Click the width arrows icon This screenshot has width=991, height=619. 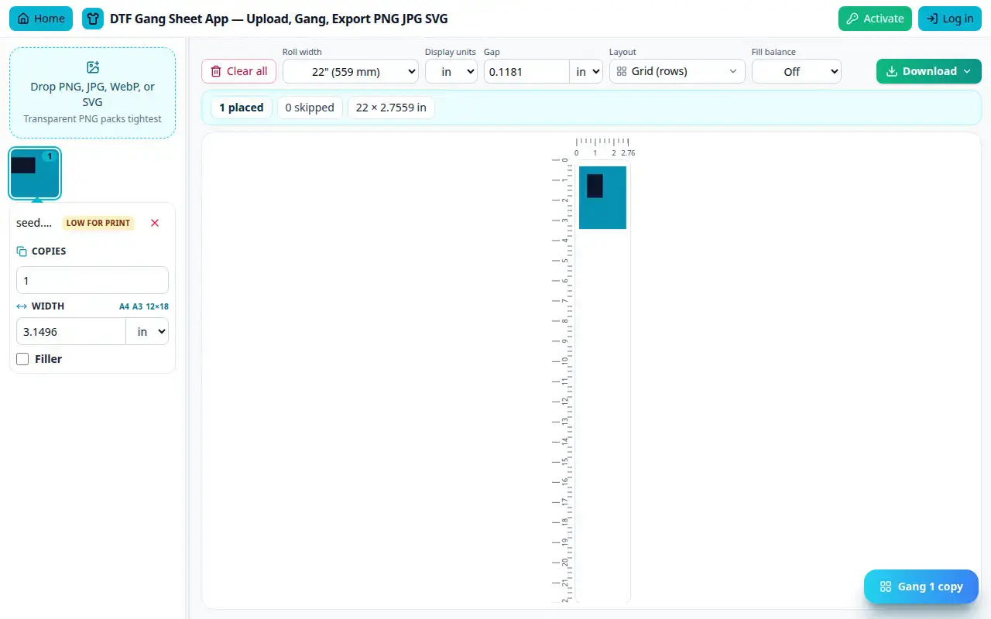[x=22, y=306]
